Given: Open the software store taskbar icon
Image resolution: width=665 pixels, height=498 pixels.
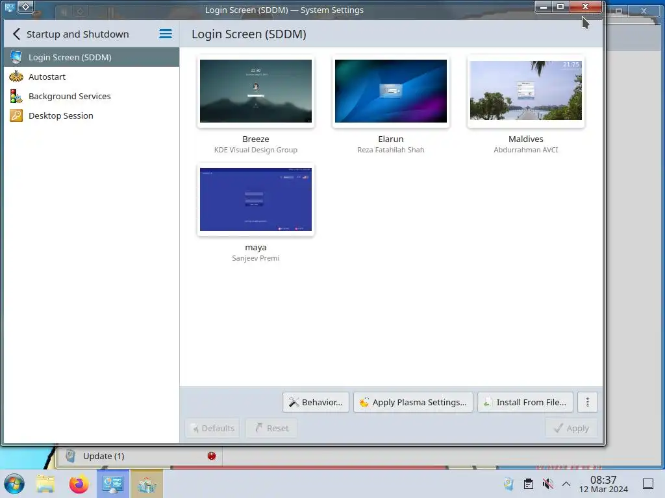Looking at the screenshot, I should pos(147,484).
